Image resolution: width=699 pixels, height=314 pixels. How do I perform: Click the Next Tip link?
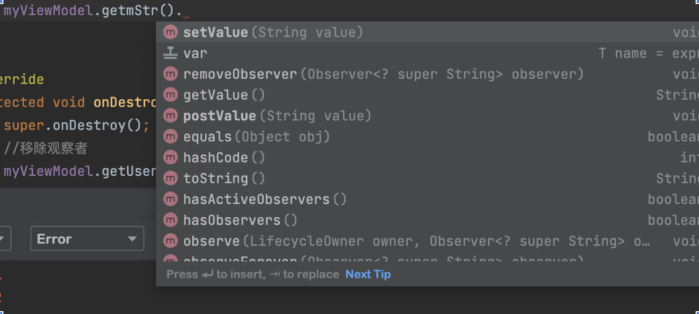368,274
